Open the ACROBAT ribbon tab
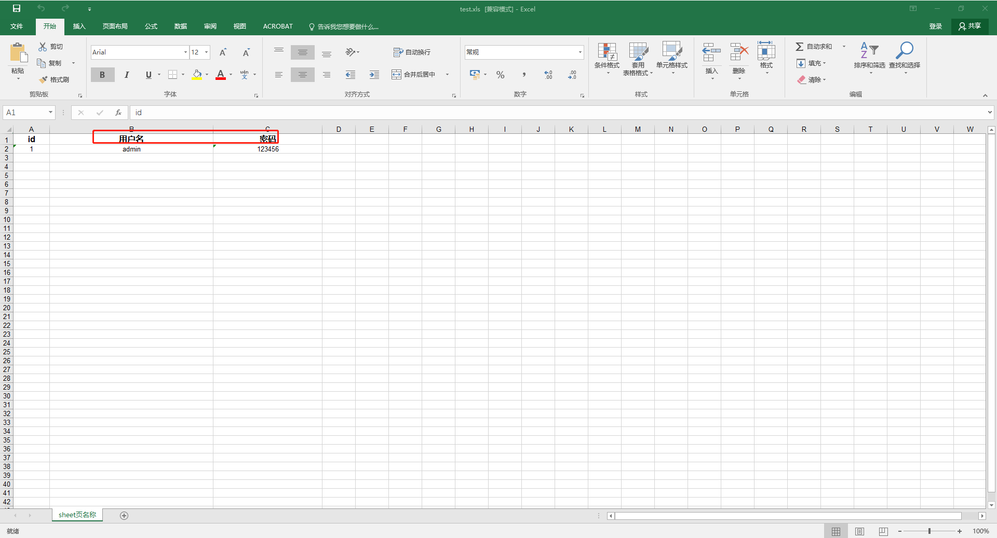 point(278,26)
